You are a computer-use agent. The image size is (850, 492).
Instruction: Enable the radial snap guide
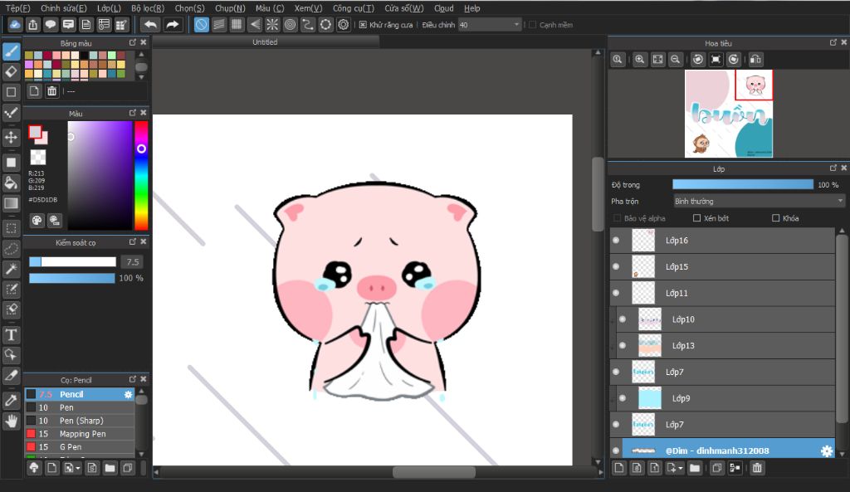pos(272,24)
